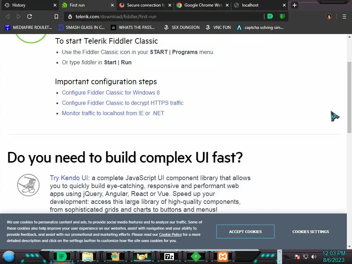The width and height of the screenshot is (352, 264).
Task: Close the Google Chrome Web tab
Action: point(228,5)
